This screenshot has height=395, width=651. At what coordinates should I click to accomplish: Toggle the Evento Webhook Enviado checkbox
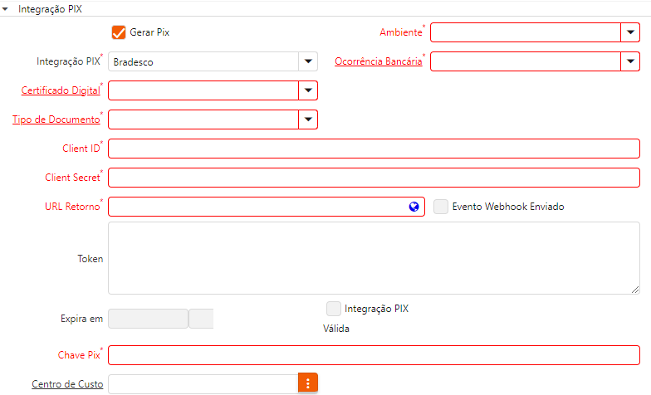pyautogui.click(x=441, y=207)
